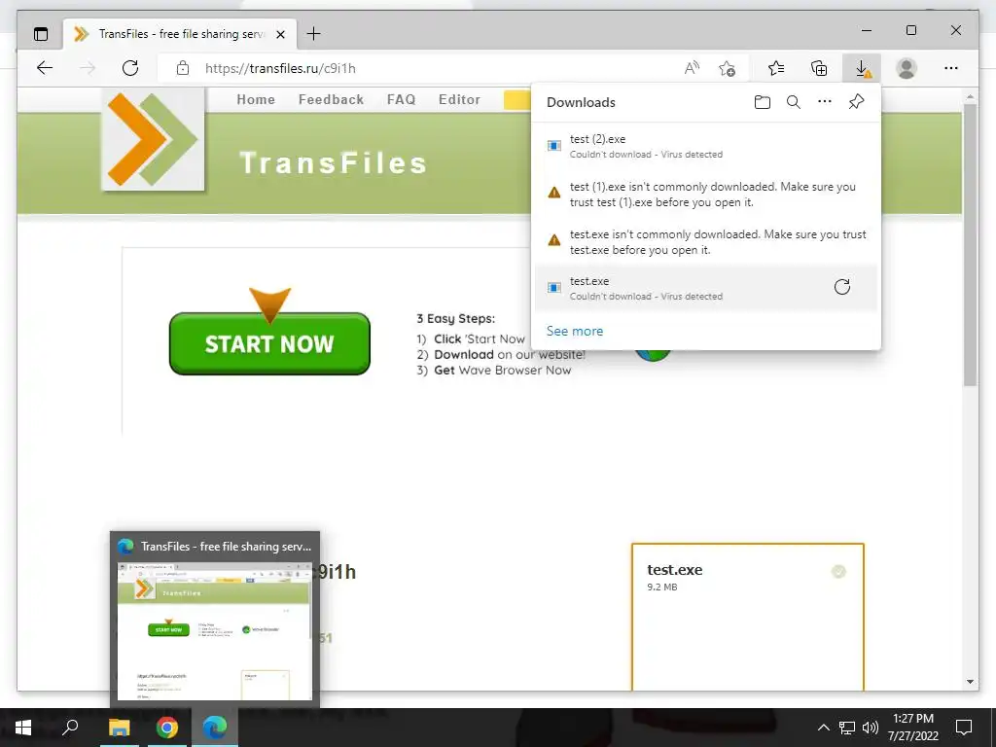Open the FAQ menu item

402,100
